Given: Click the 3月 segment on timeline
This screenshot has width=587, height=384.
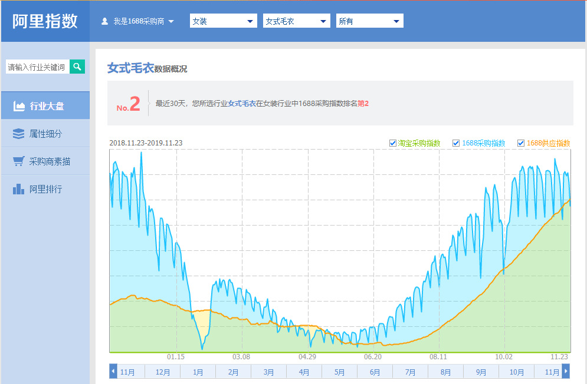Looking at the screenshot, I should 268,372.
